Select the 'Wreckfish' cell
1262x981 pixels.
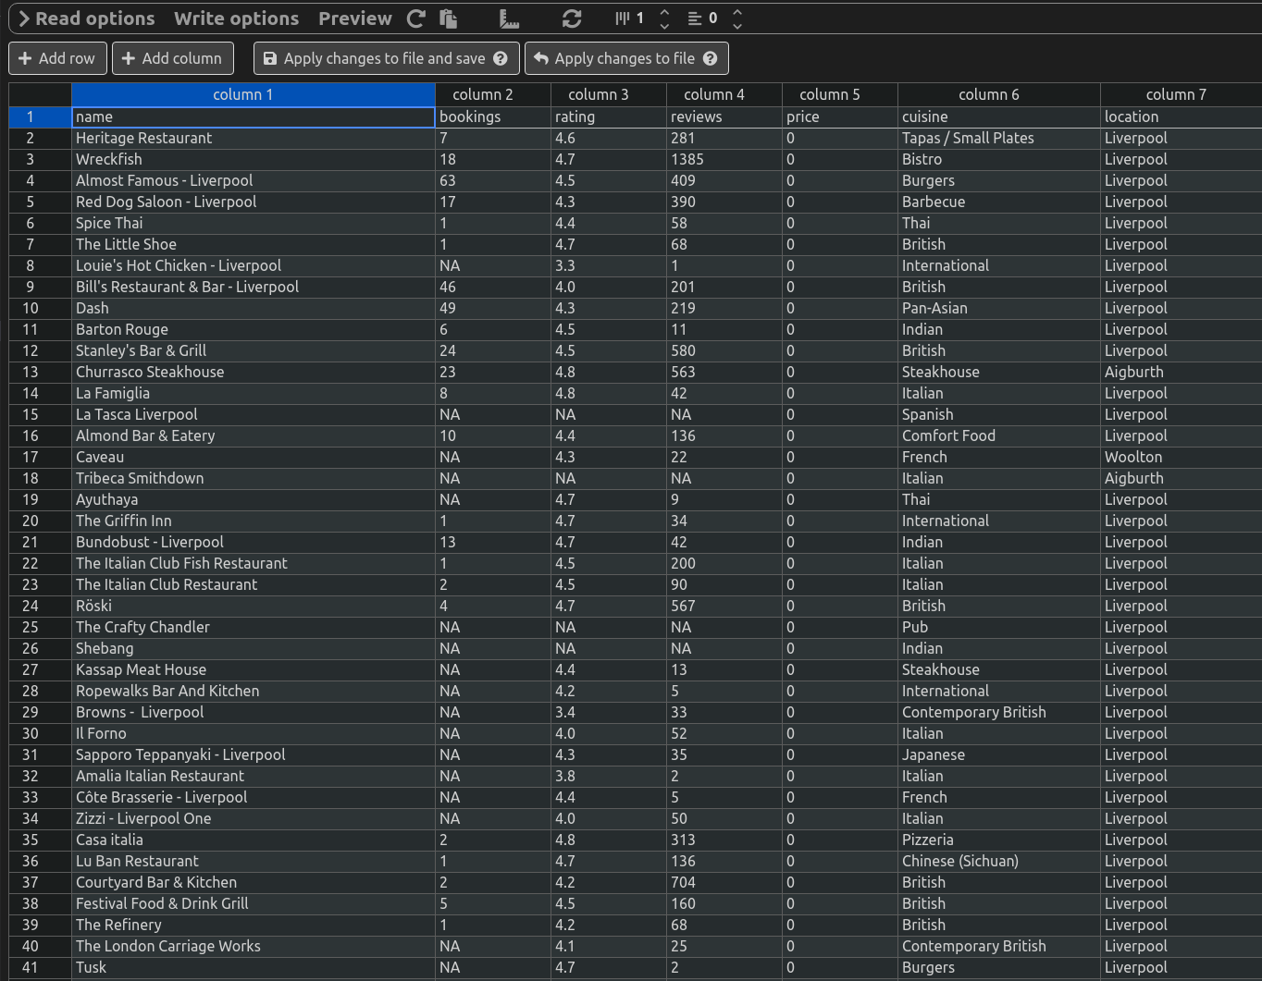254,159
